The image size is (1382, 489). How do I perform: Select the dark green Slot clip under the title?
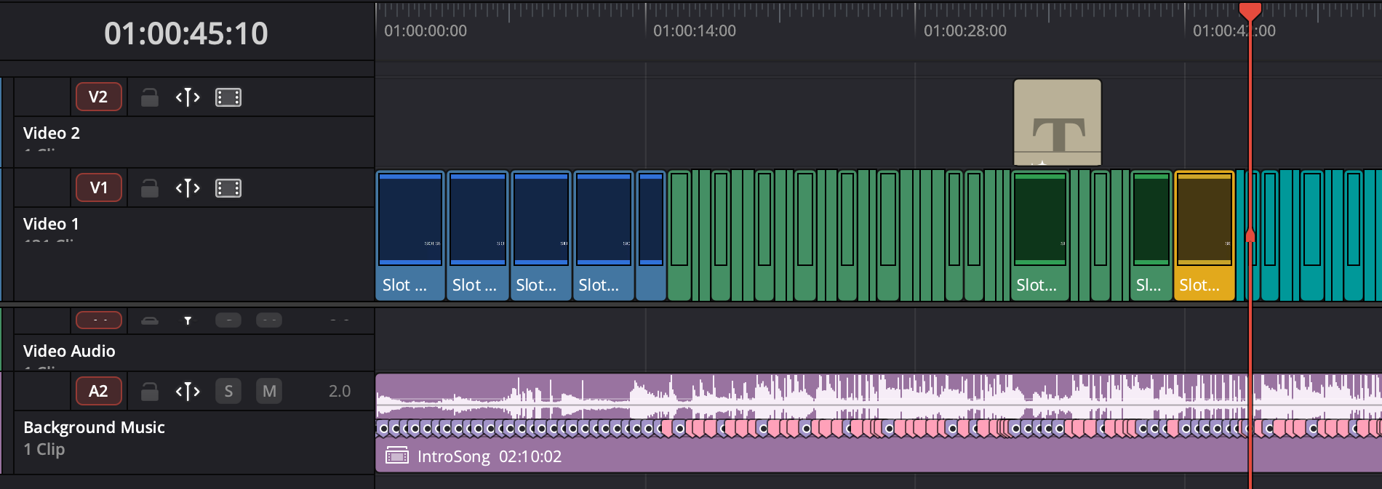click(1040, 235)
